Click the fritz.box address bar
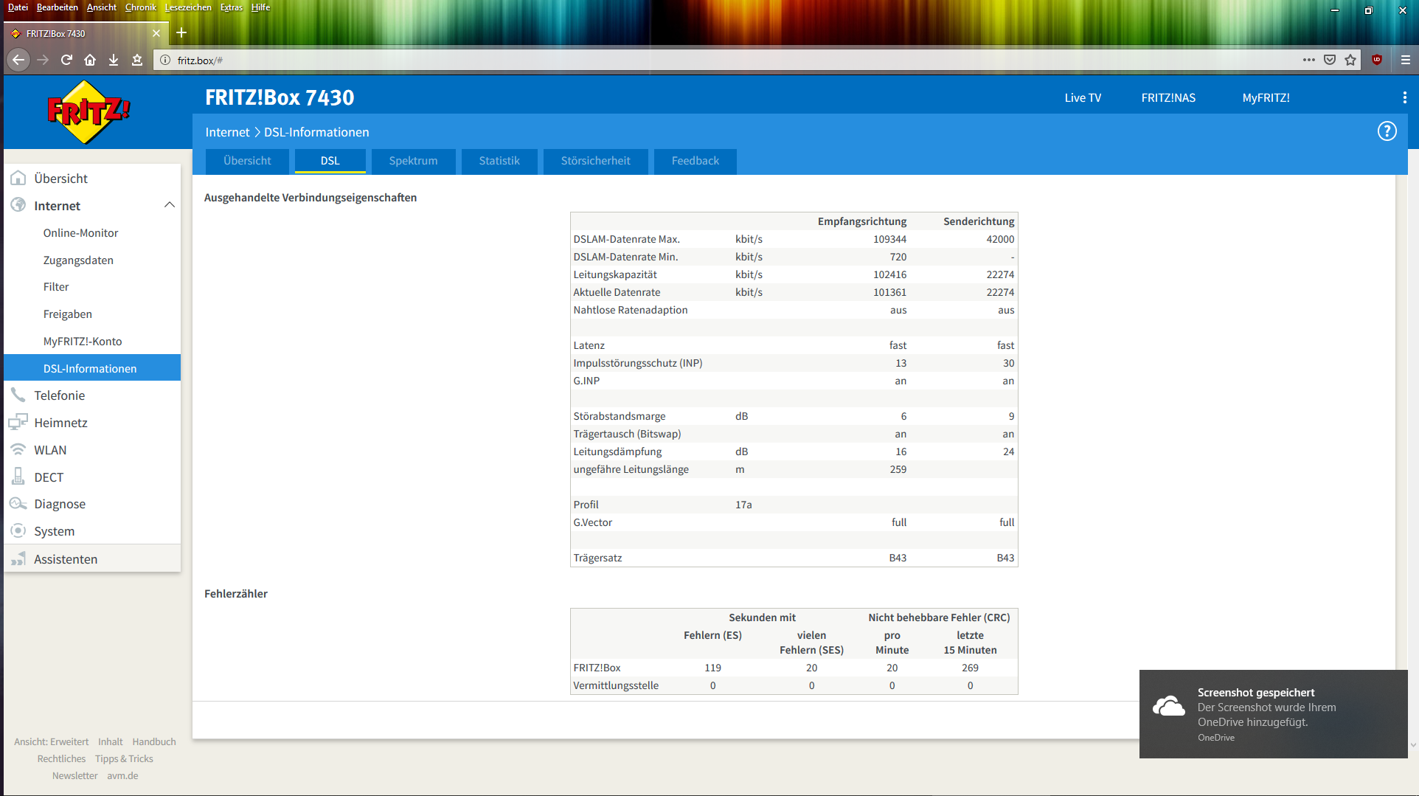This screenshot has width=1419, height=796. tap(730, 60)
